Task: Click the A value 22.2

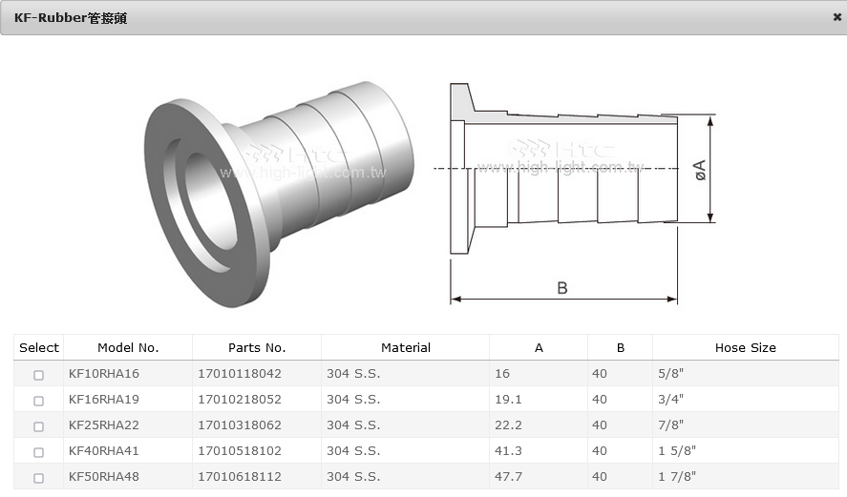Action: pos(508,425)
